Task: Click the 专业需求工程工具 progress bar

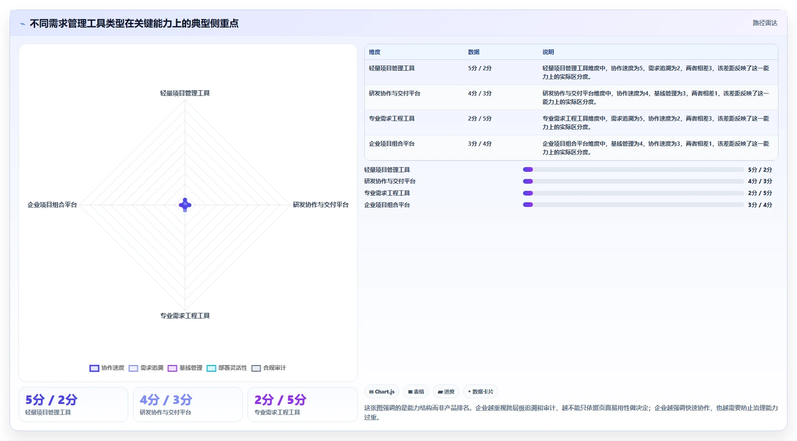Action: [633, 193]
